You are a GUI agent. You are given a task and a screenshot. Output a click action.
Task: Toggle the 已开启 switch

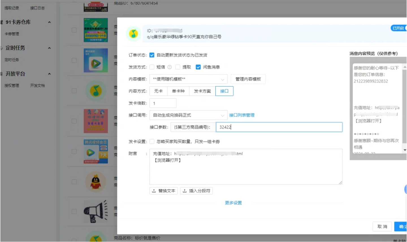point(399,28)
